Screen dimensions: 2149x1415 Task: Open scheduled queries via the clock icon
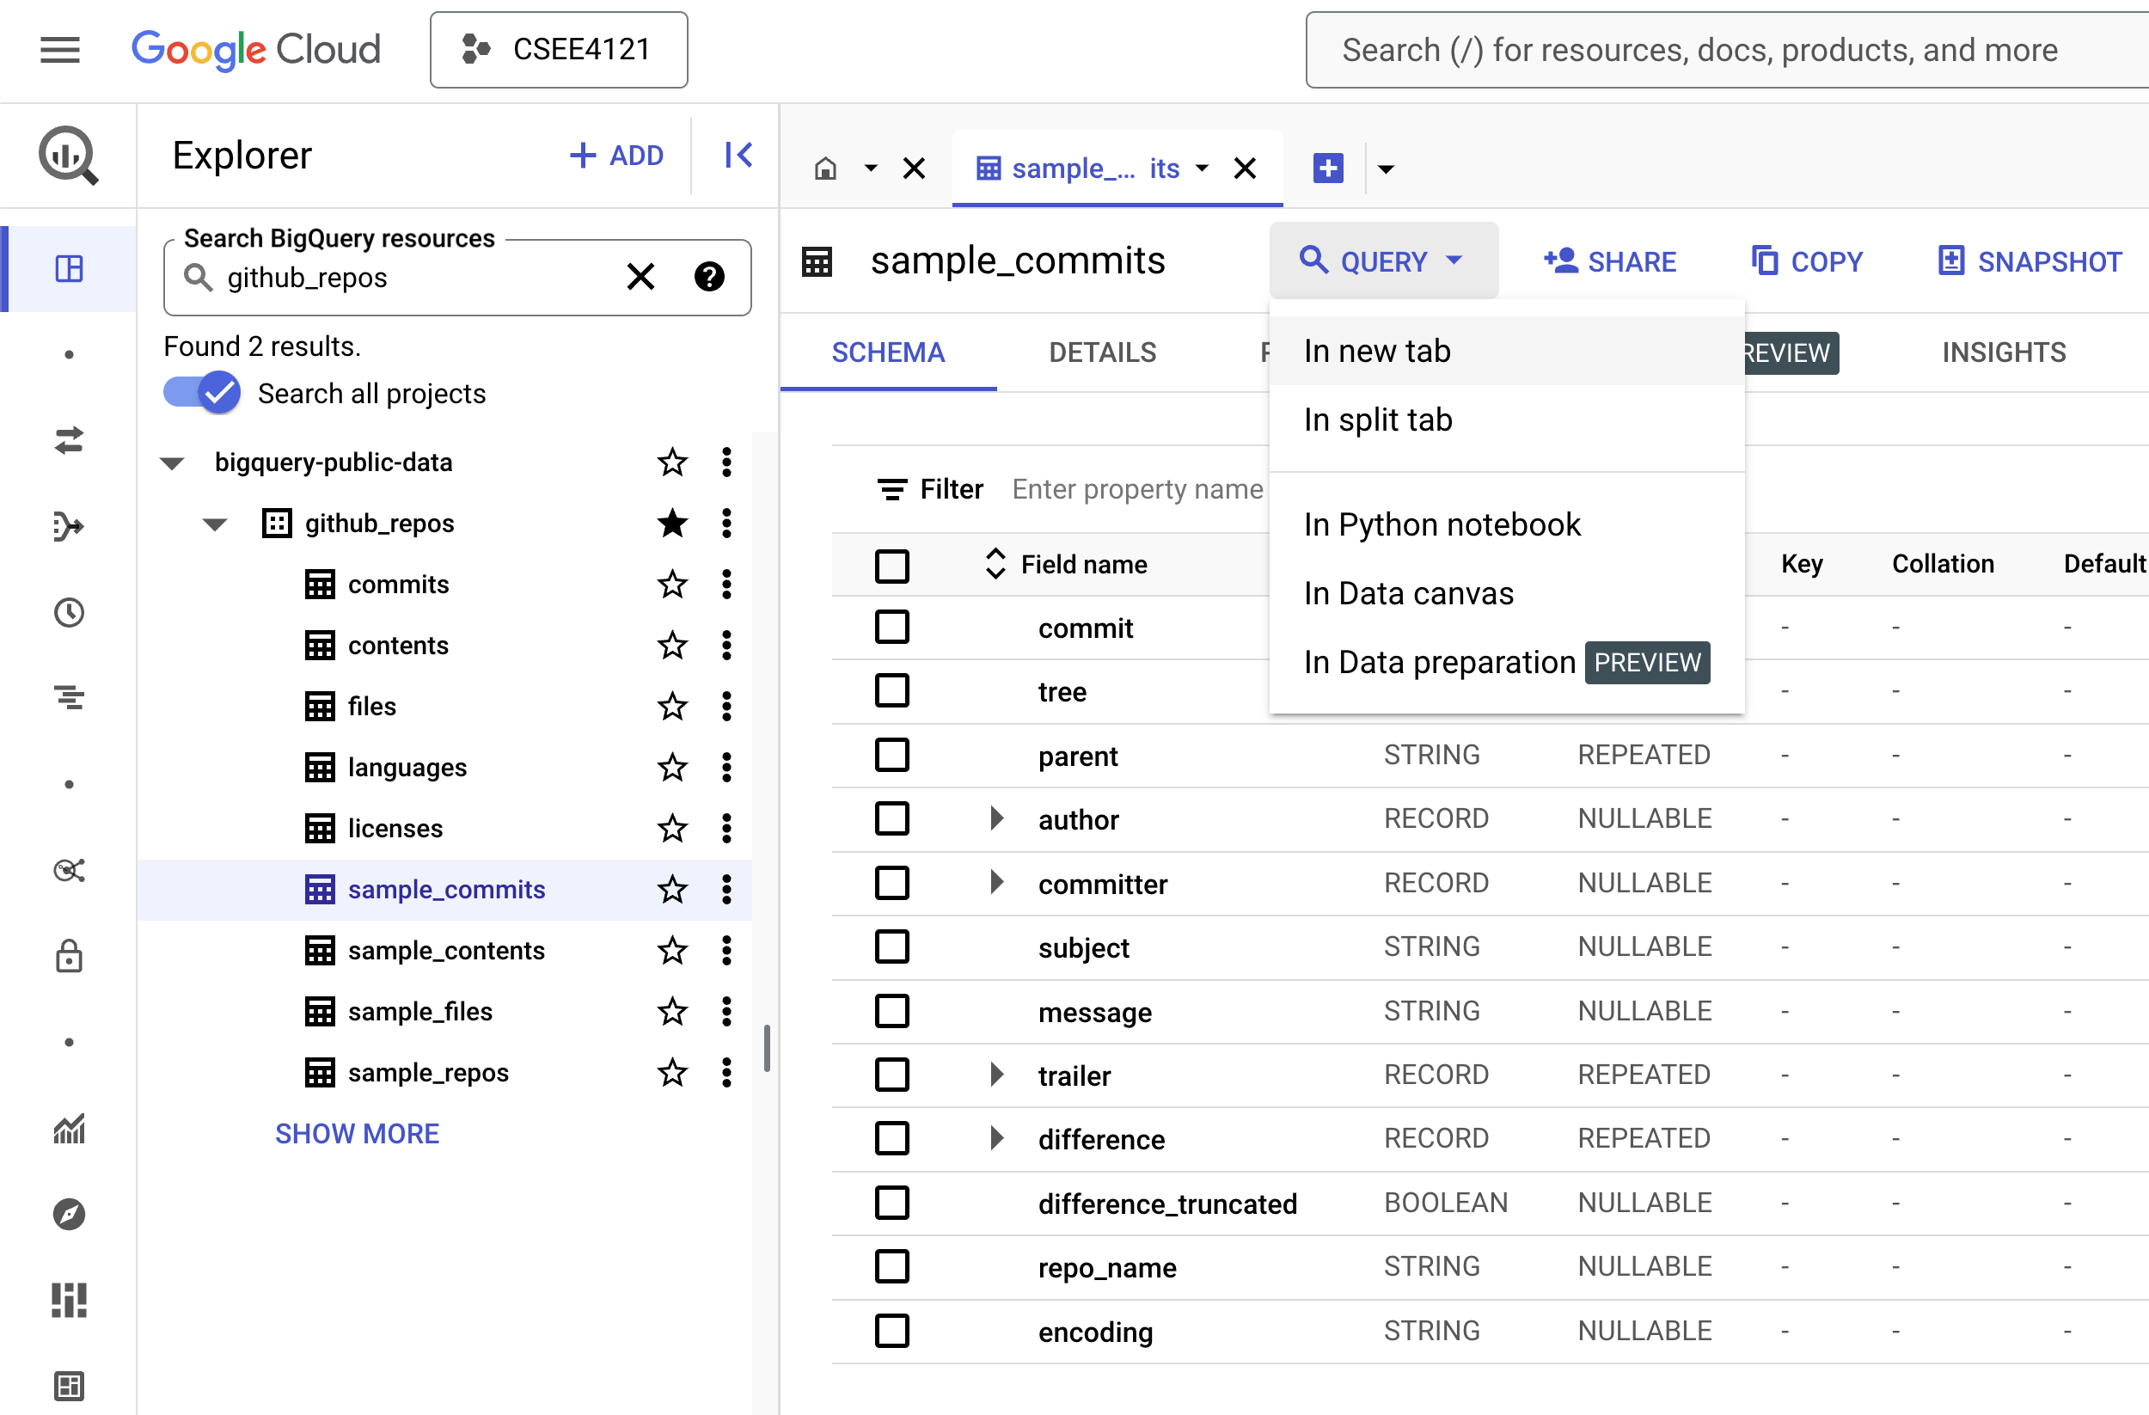point(68,612)
